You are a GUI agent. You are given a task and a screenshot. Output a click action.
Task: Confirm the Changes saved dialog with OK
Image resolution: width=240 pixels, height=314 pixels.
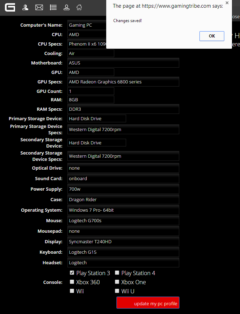212,36
